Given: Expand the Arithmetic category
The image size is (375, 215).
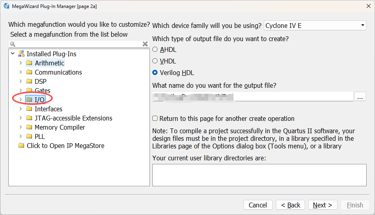Looking at the screenshot, I should [x=20, y=63].
